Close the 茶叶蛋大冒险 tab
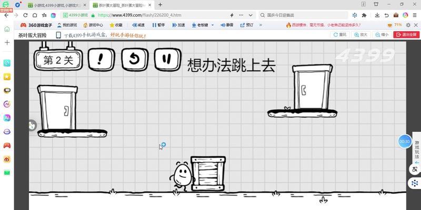The width and height of the screenshot is (421, 210). [150, 5]
